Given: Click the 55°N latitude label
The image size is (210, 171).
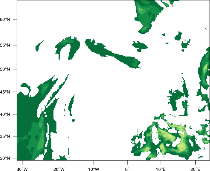Looking at the screenshot, I should coord(5,45).
